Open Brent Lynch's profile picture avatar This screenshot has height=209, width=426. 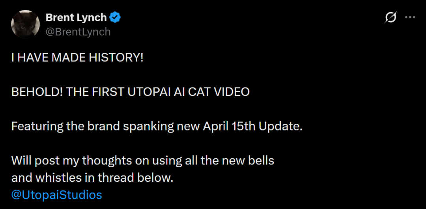25,24
